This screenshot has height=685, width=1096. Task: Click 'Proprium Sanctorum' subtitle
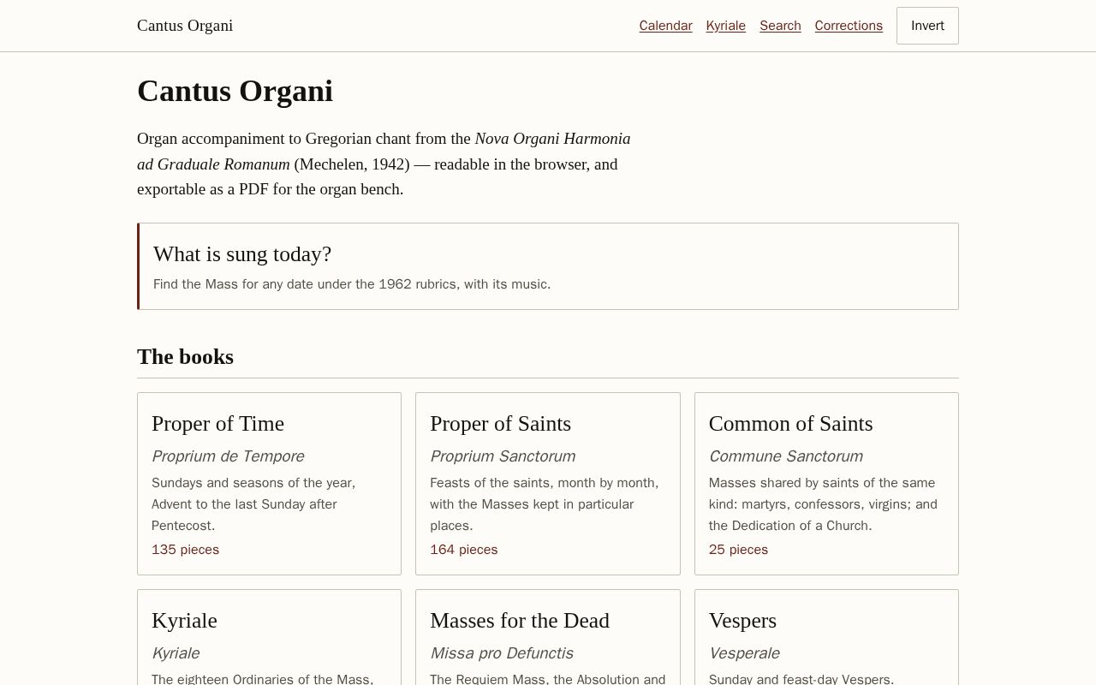tap(503, 456)
